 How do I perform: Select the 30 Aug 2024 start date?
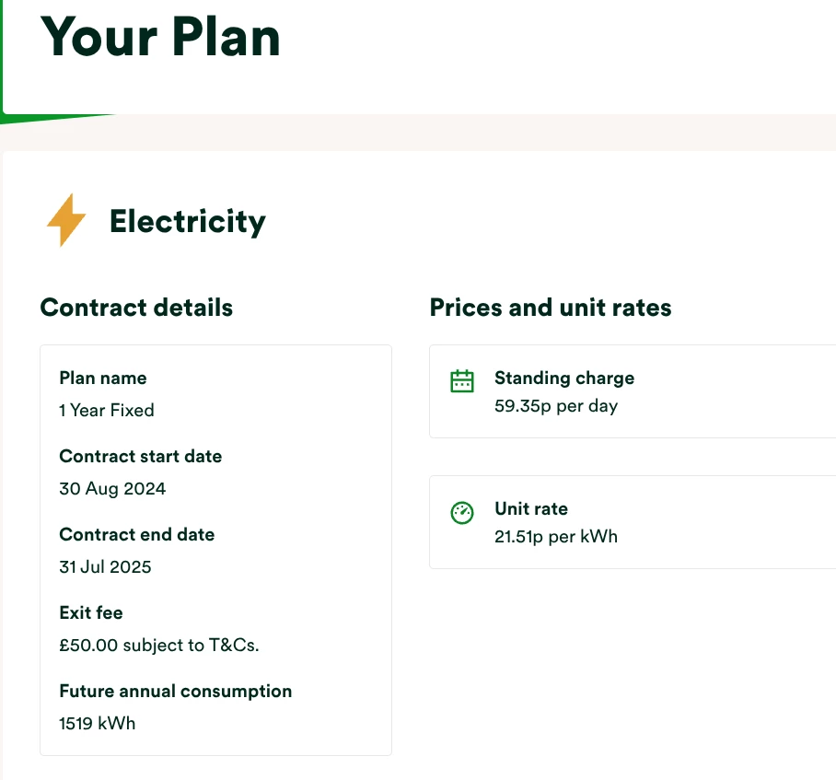coord(112,488)
